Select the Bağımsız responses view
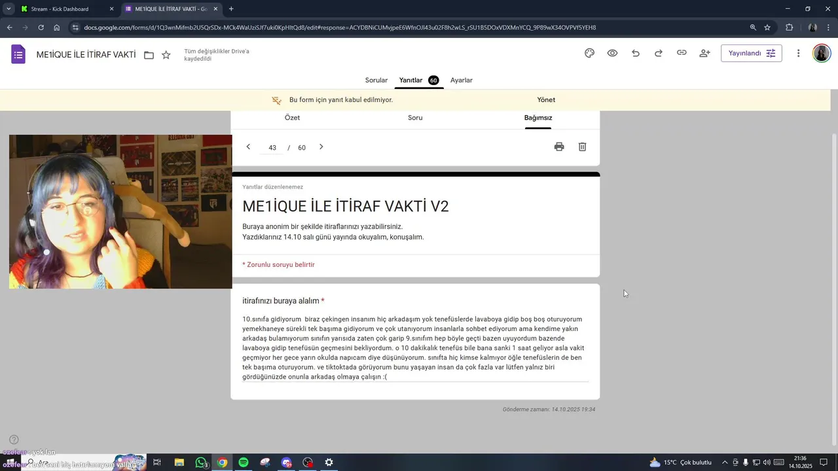 (538, 118)
